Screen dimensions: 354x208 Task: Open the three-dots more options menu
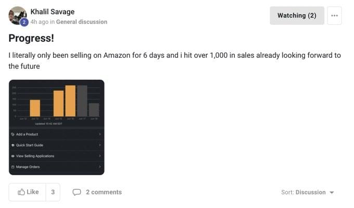tap(334, 16)
